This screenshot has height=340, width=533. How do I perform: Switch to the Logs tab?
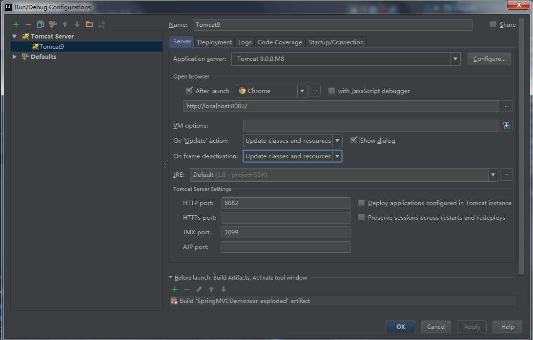(x=245, y=42)
